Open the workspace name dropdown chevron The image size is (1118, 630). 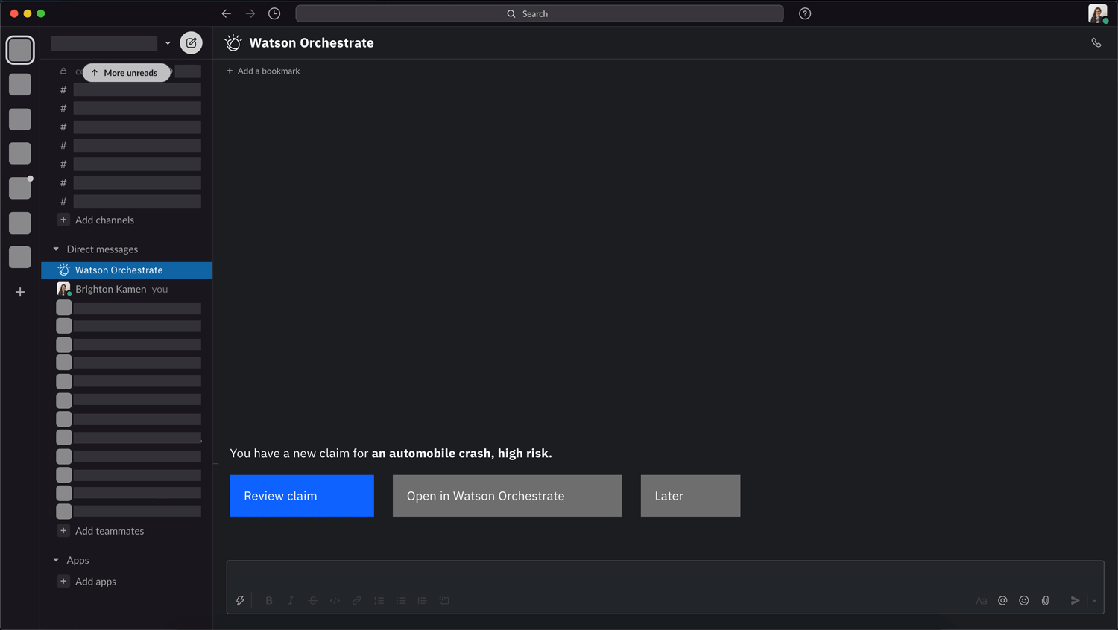[x=168, y=43]
